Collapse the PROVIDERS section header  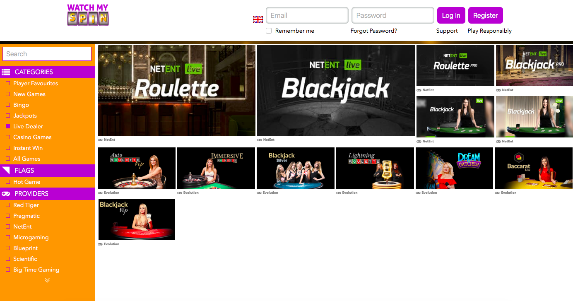click(47, 193)
